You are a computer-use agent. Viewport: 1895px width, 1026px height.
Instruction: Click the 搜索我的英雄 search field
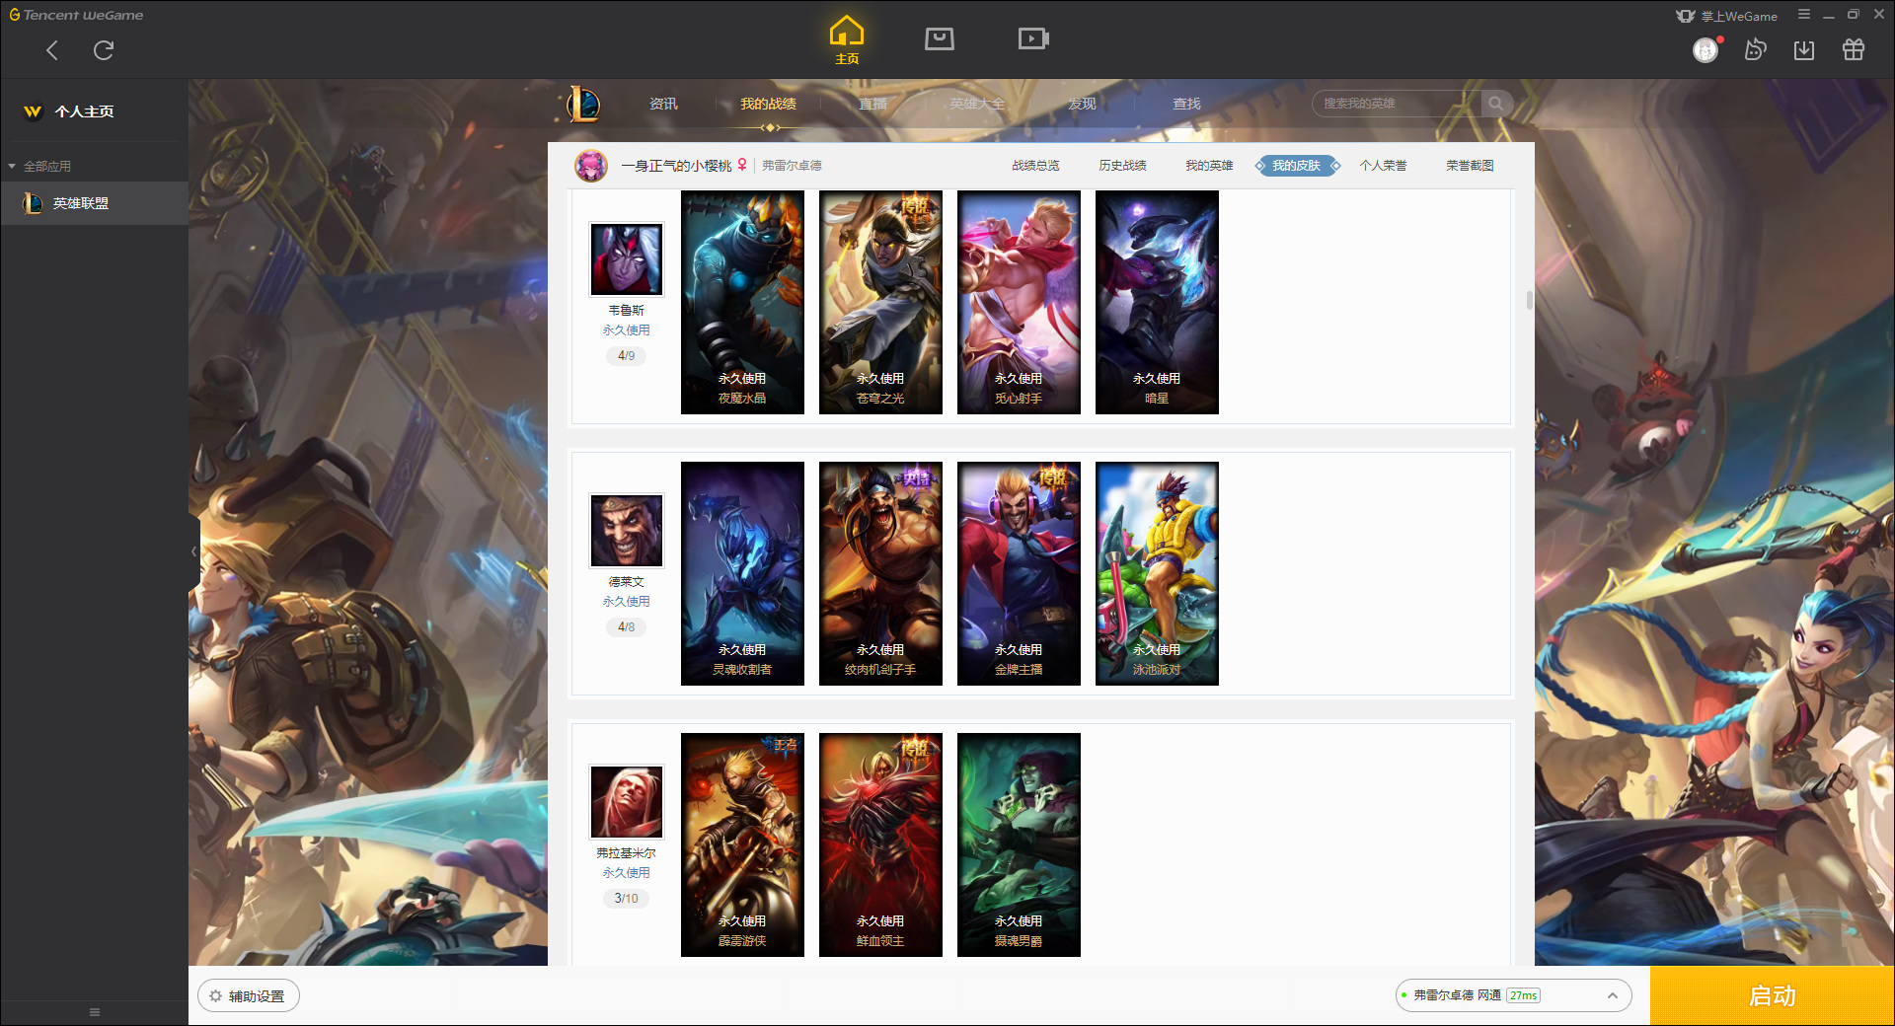click(x=1397, y=104)
